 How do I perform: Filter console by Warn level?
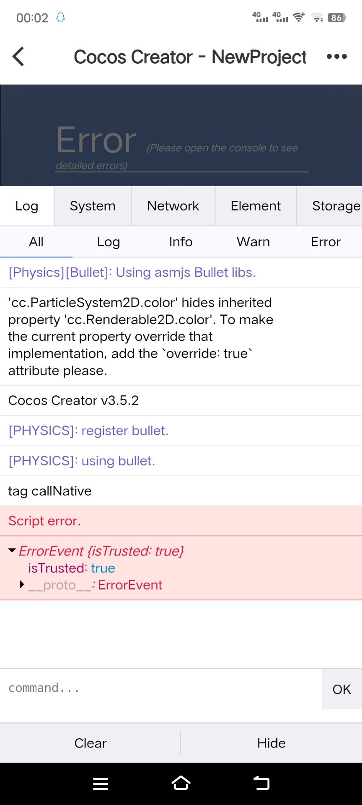tap(253, 242)
